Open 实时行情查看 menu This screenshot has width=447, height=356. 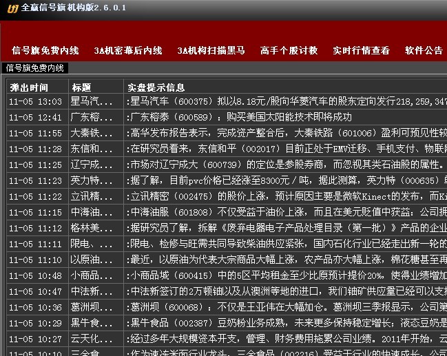click(x=361, y=50)
